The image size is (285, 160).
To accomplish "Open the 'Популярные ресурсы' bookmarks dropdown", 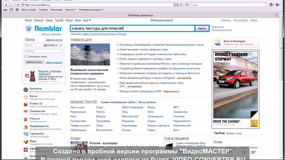I will [91, 10].
